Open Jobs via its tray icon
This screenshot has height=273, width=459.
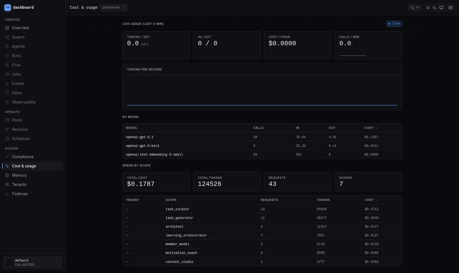(7, 74)
